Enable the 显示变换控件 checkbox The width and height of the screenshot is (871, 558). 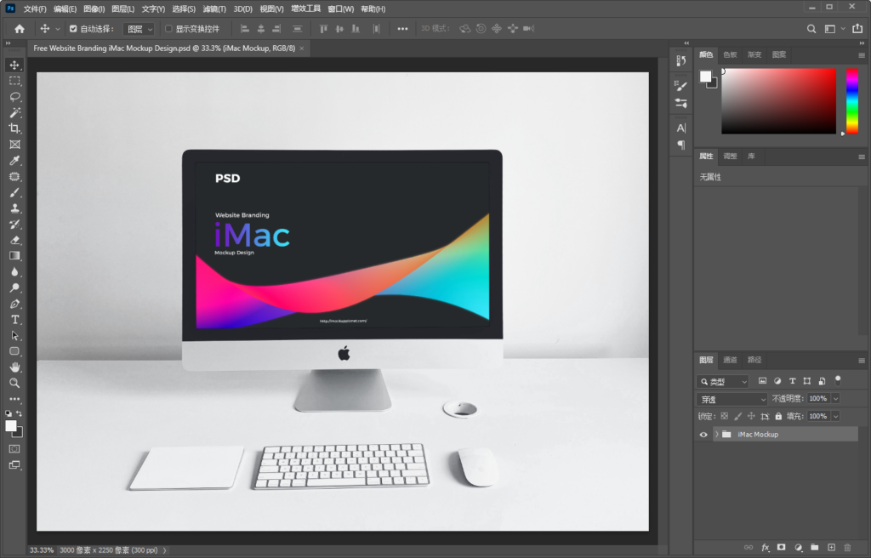click(x=169, y=28)
